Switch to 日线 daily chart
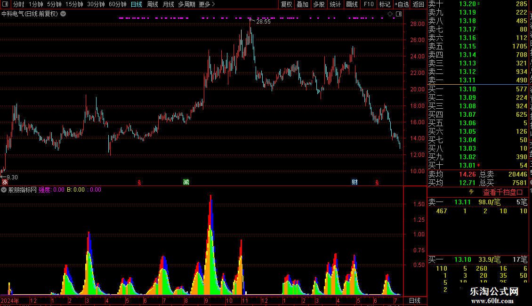Screen dimensions: 532x306 [137, 4]
